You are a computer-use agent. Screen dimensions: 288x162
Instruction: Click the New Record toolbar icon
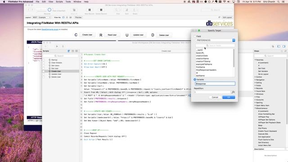point(90,10)
